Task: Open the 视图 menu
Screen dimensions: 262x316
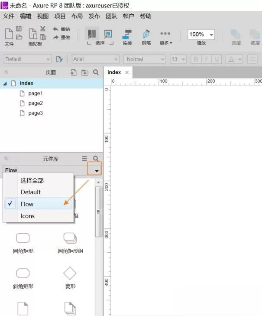Action: click(43, 16)
